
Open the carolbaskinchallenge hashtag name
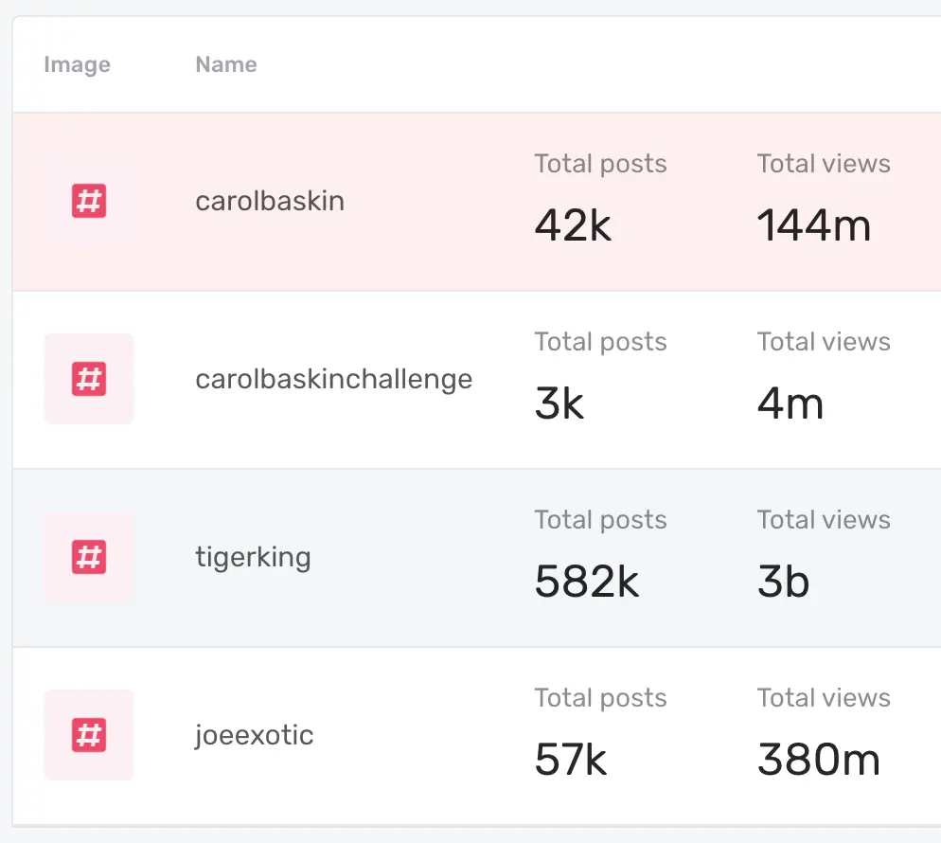point(333,379)
